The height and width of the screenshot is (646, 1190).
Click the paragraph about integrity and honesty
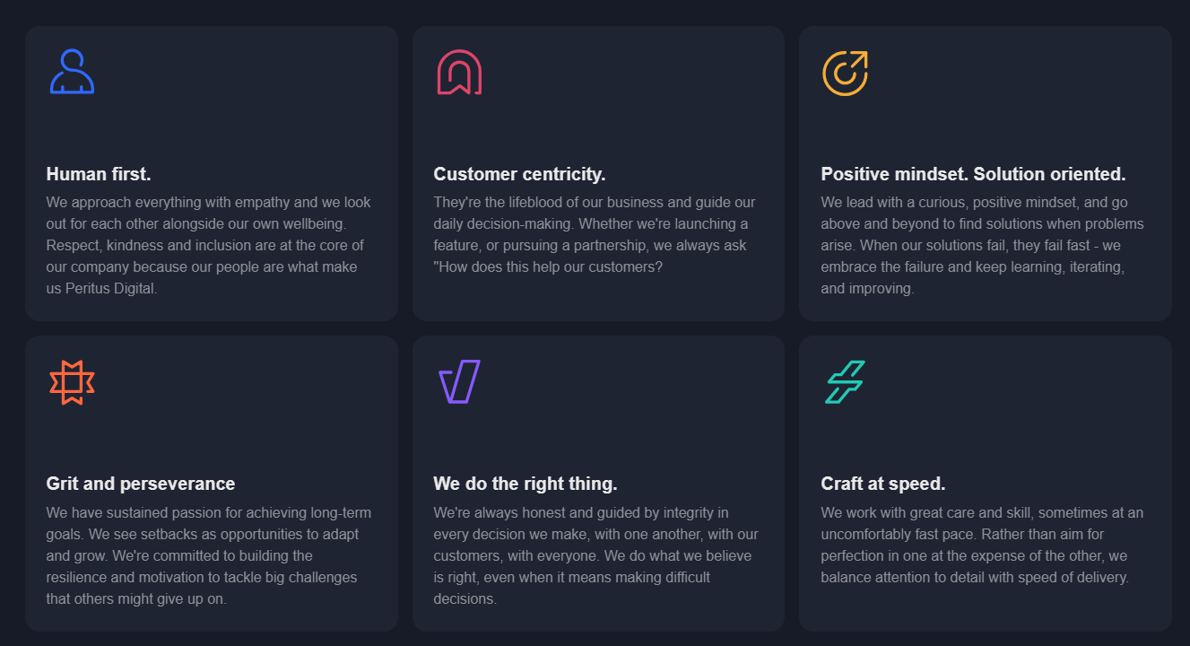pos(596,555)
